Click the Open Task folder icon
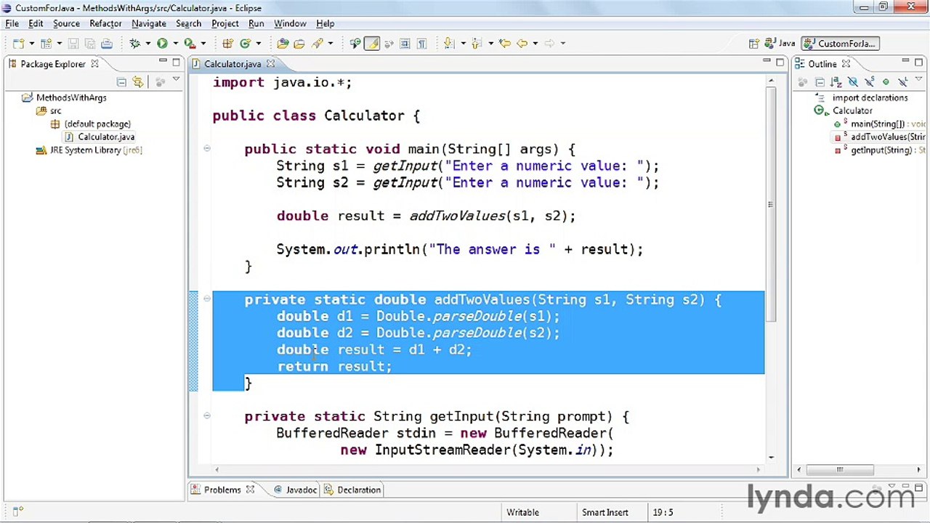This screenshot has height=523, width=930. 299,44
